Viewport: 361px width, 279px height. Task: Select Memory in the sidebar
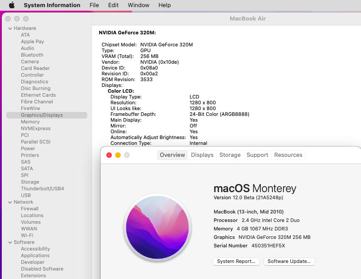[30, 122]
